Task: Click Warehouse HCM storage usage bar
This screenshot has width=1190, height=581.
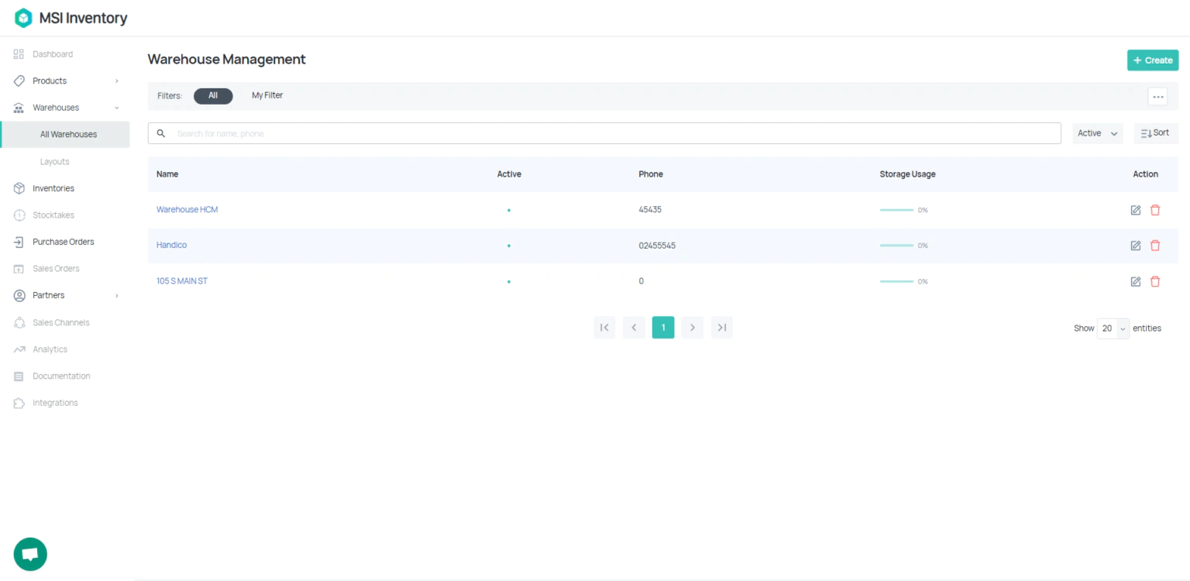Action: (x=896, y=210)
